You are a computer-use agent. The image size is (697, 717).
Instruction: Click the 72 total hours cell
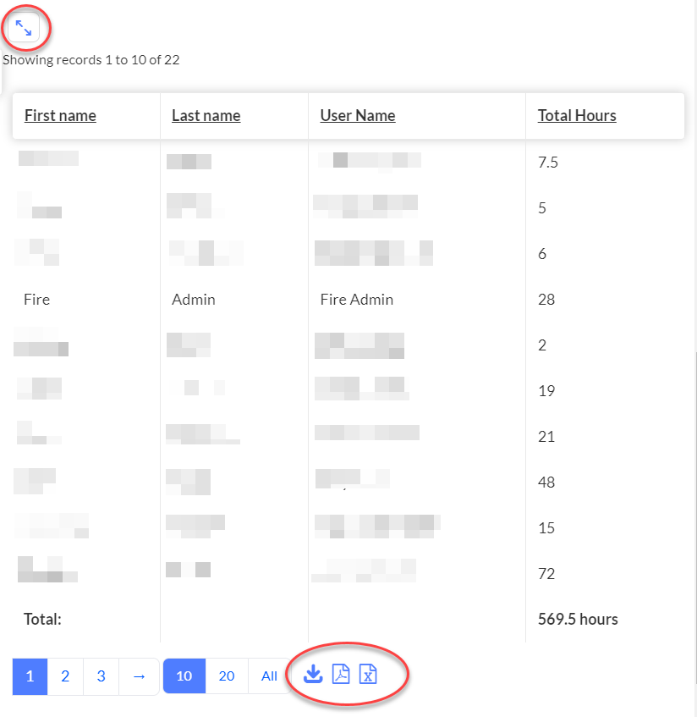tap(546, 573)
